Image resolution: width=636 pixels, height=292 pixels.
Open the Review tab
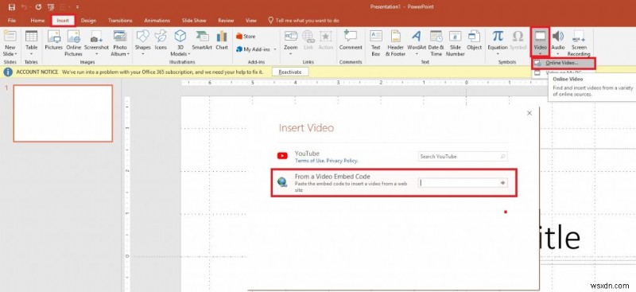[226, 21]
